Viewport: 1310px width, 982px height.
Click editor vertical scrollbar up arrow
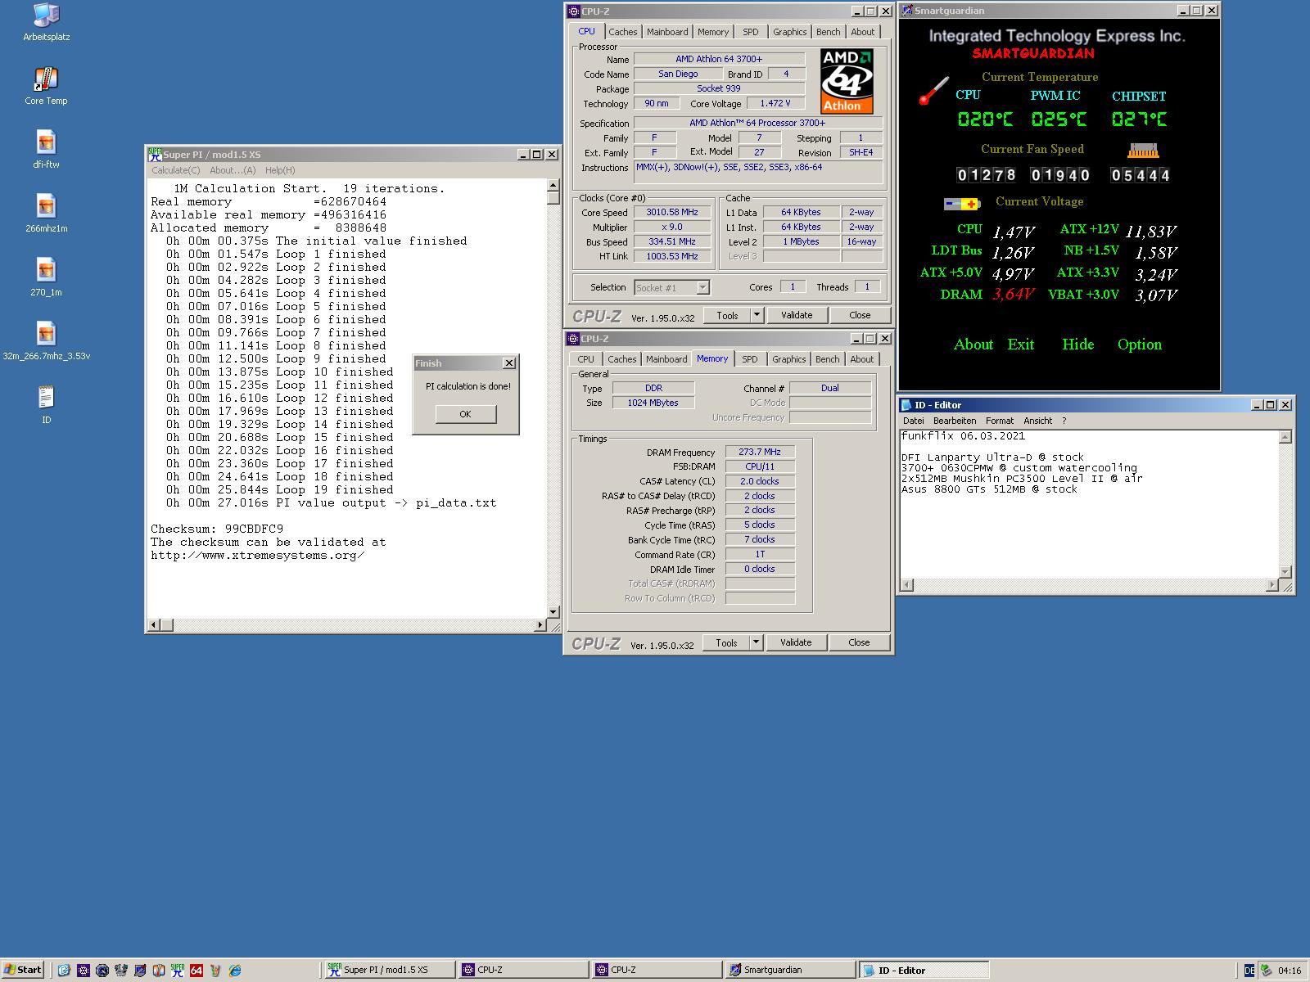pyautogui.click(x=1285, y=436)
